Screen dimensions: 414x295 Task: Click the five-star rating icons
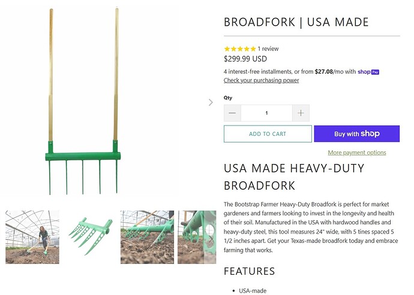click(x=239, y=48)
